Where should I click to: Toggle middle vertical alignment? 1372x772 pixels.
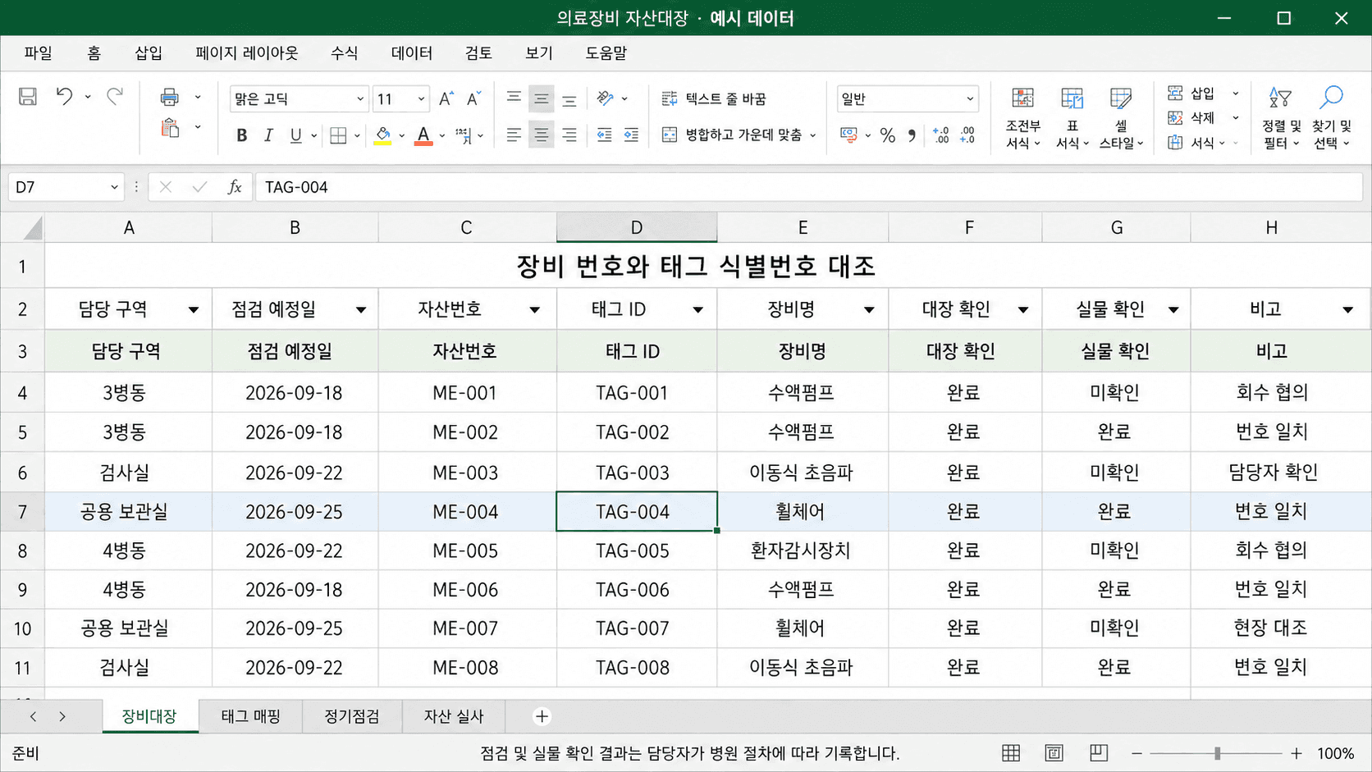pos(542,99)
